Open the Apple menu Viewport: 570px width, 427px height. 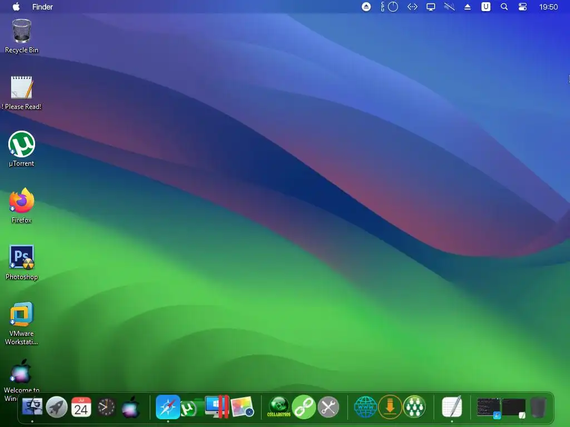(x=16, y=7)
